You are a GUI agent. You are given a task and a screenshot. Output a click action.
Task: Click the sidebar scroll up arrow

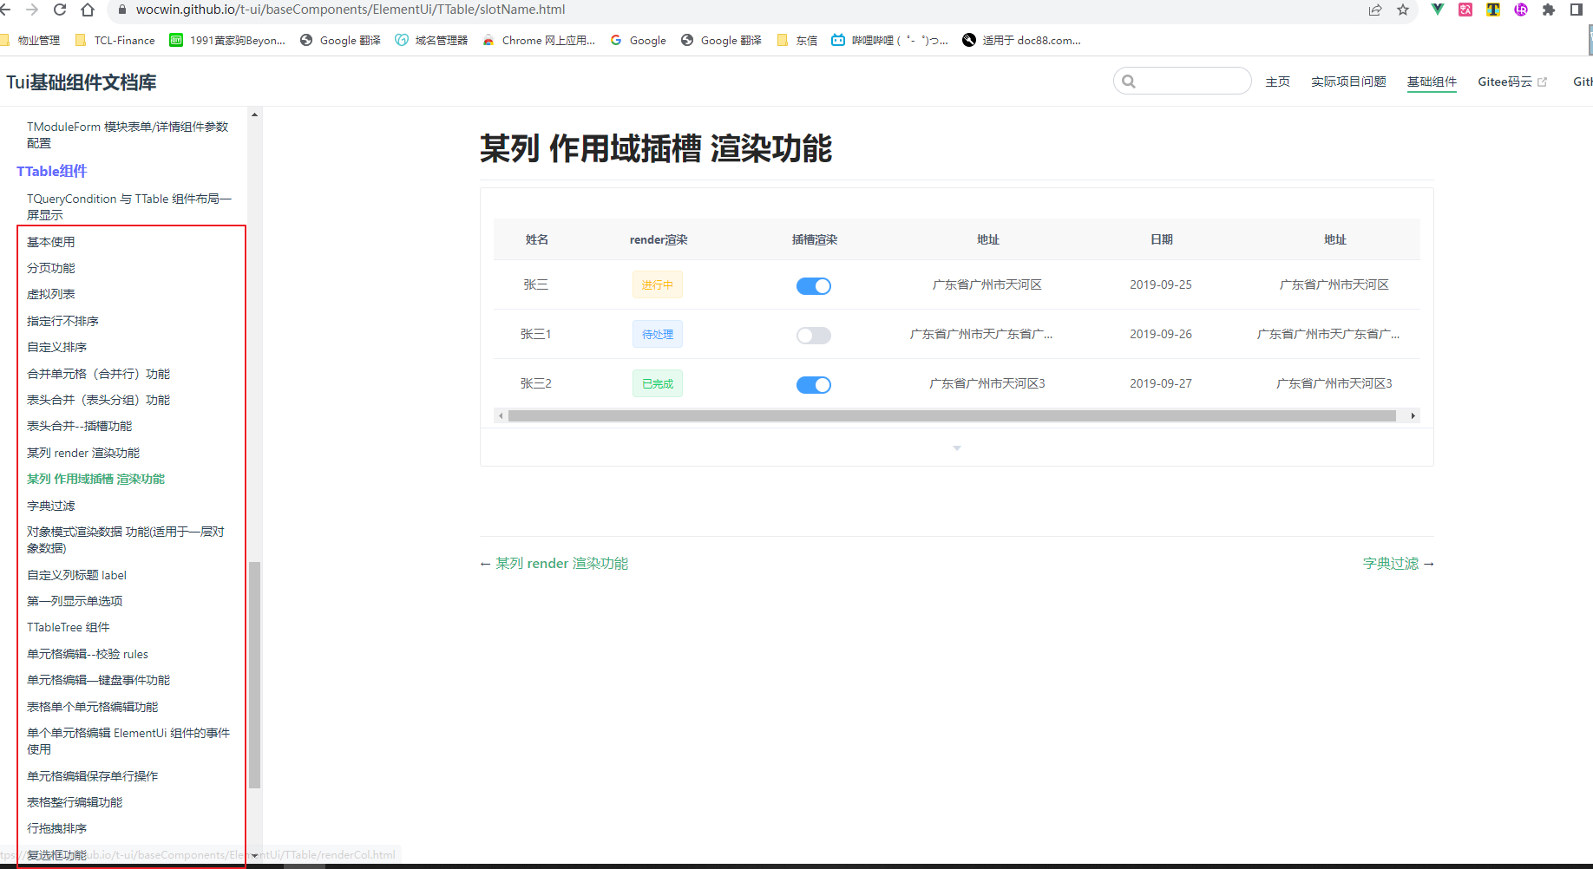point(254,114)
